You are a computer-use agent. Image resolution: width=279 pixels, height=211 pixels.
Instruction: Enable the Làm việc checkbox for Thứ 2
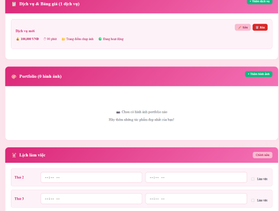tap(253, 179)
